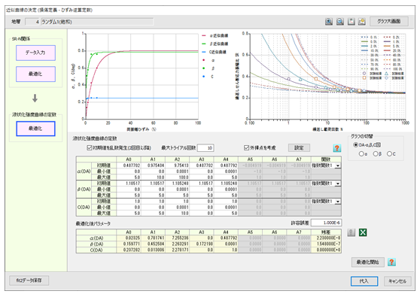Click the save graph image icon

coord(362,22)
